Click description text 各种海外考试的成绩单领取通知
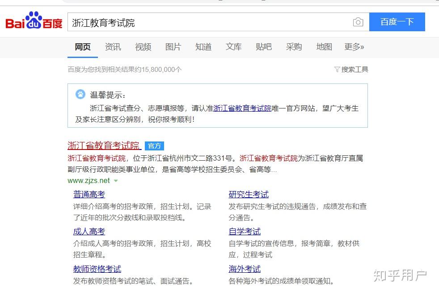Viewport: 439px width, 291px height. click(x=281, y=281)
